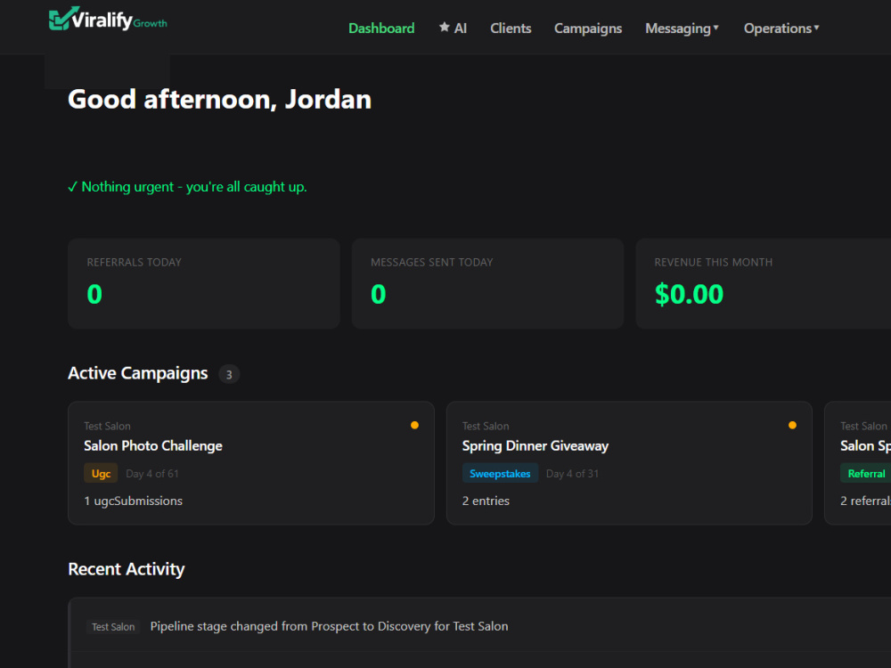Screen dimensions: 891x668
Task: Click the Test Salon tag in Recent Activity
Action: 113,626
